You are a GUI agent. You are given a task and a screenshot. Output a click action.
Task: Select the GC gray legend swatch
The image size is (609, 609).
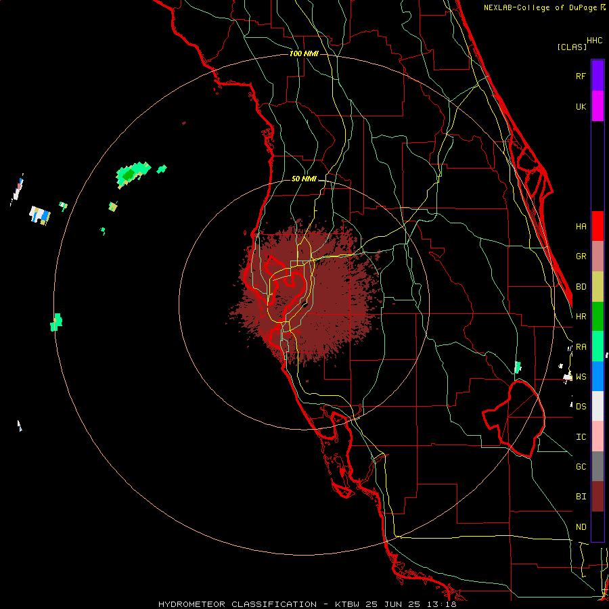(x=597, y=466)
